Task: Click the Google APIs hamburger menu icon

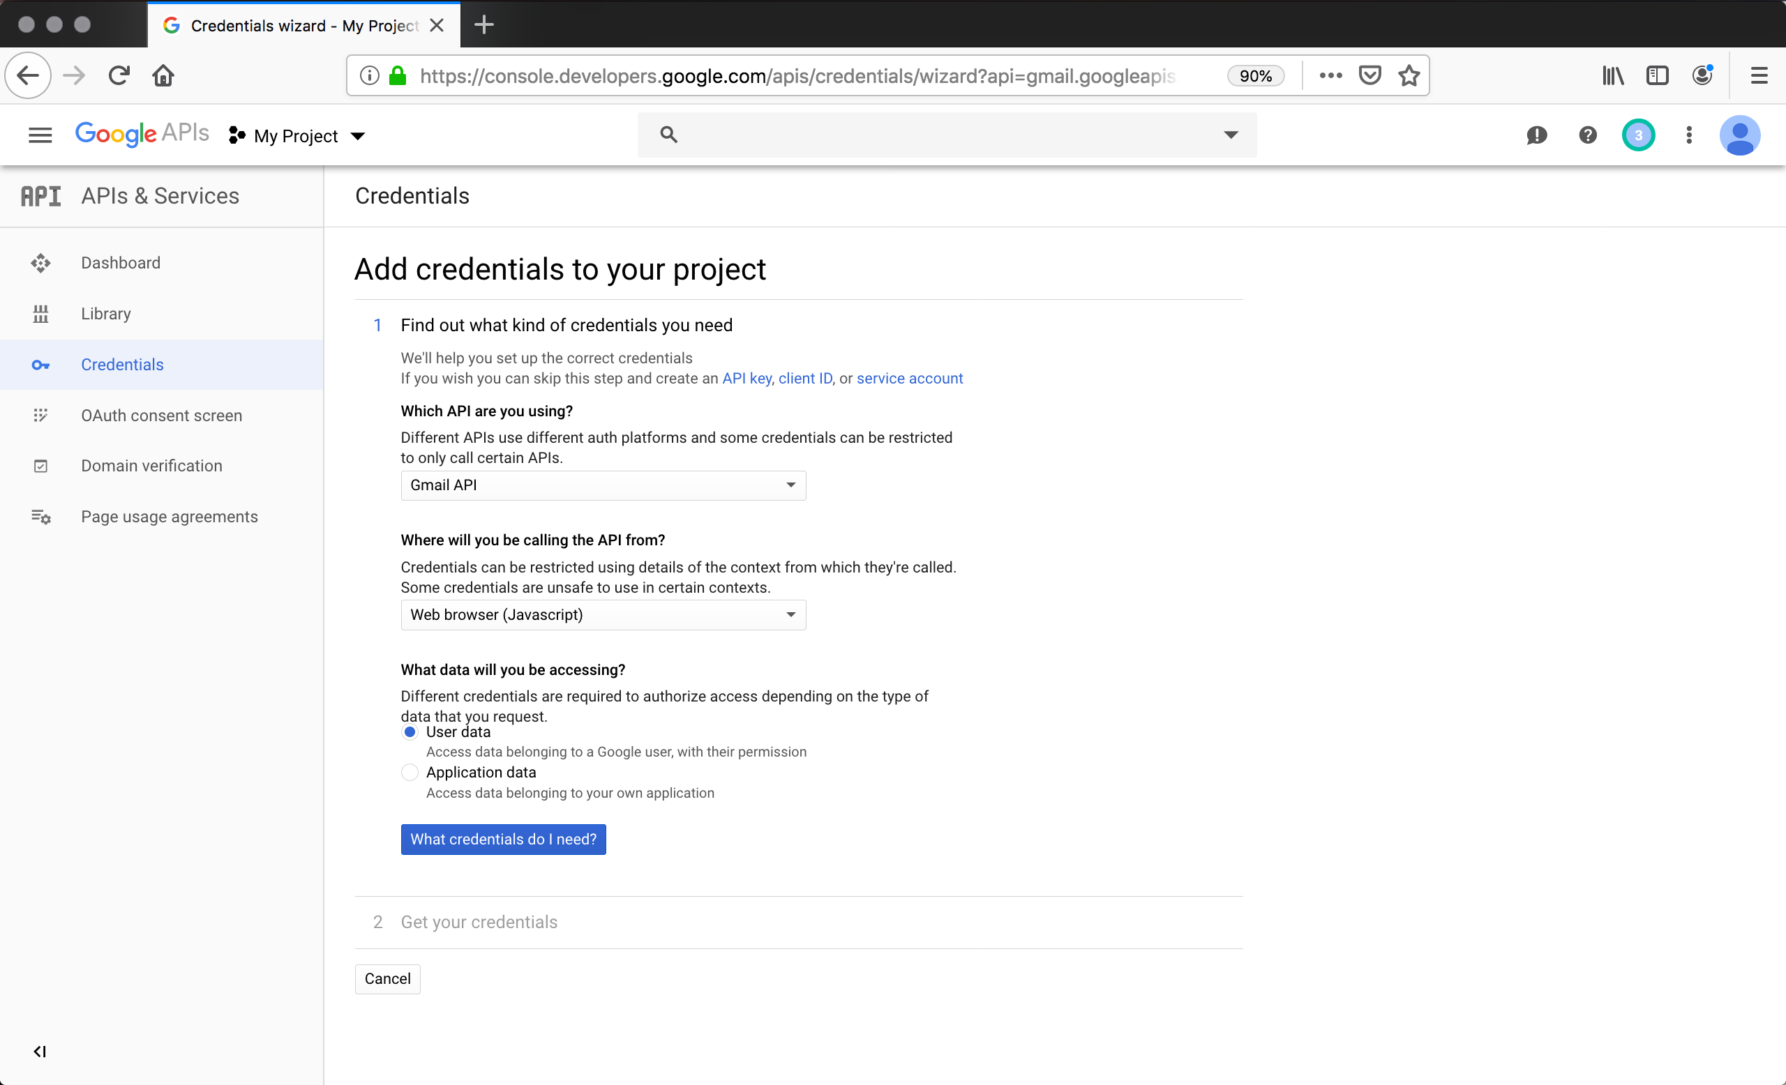Action: coord(38,135)
